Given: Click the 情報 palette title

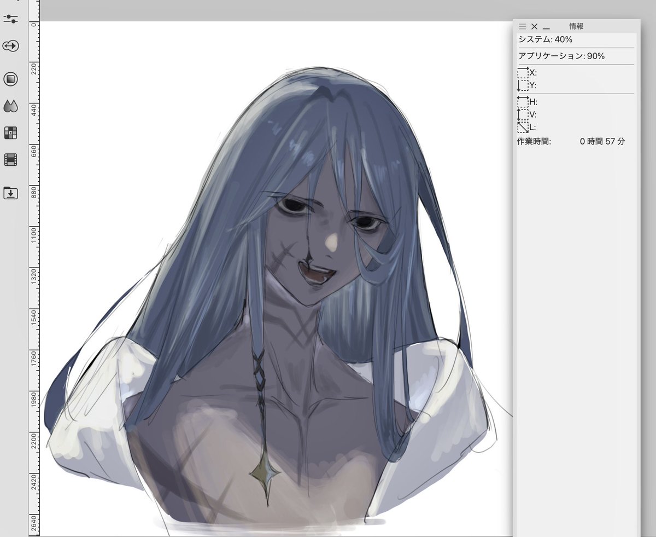Looking at the screenshot, I should 576,26.
